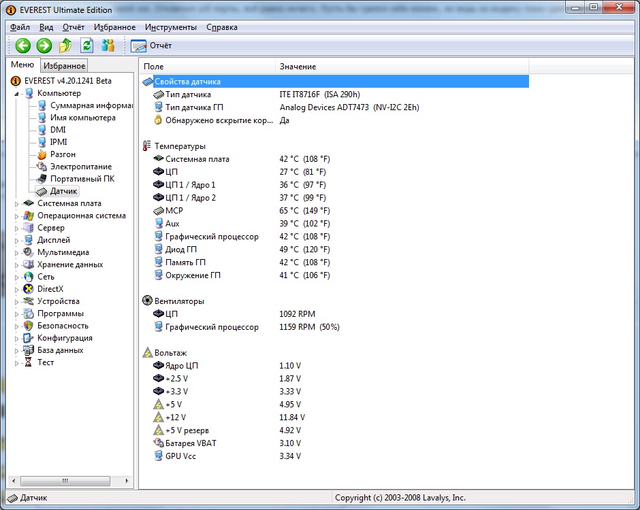The width and height of the screenshot is (640, 510).
Task: Expand the Системная плата tree node
Action: pos(17,204)
